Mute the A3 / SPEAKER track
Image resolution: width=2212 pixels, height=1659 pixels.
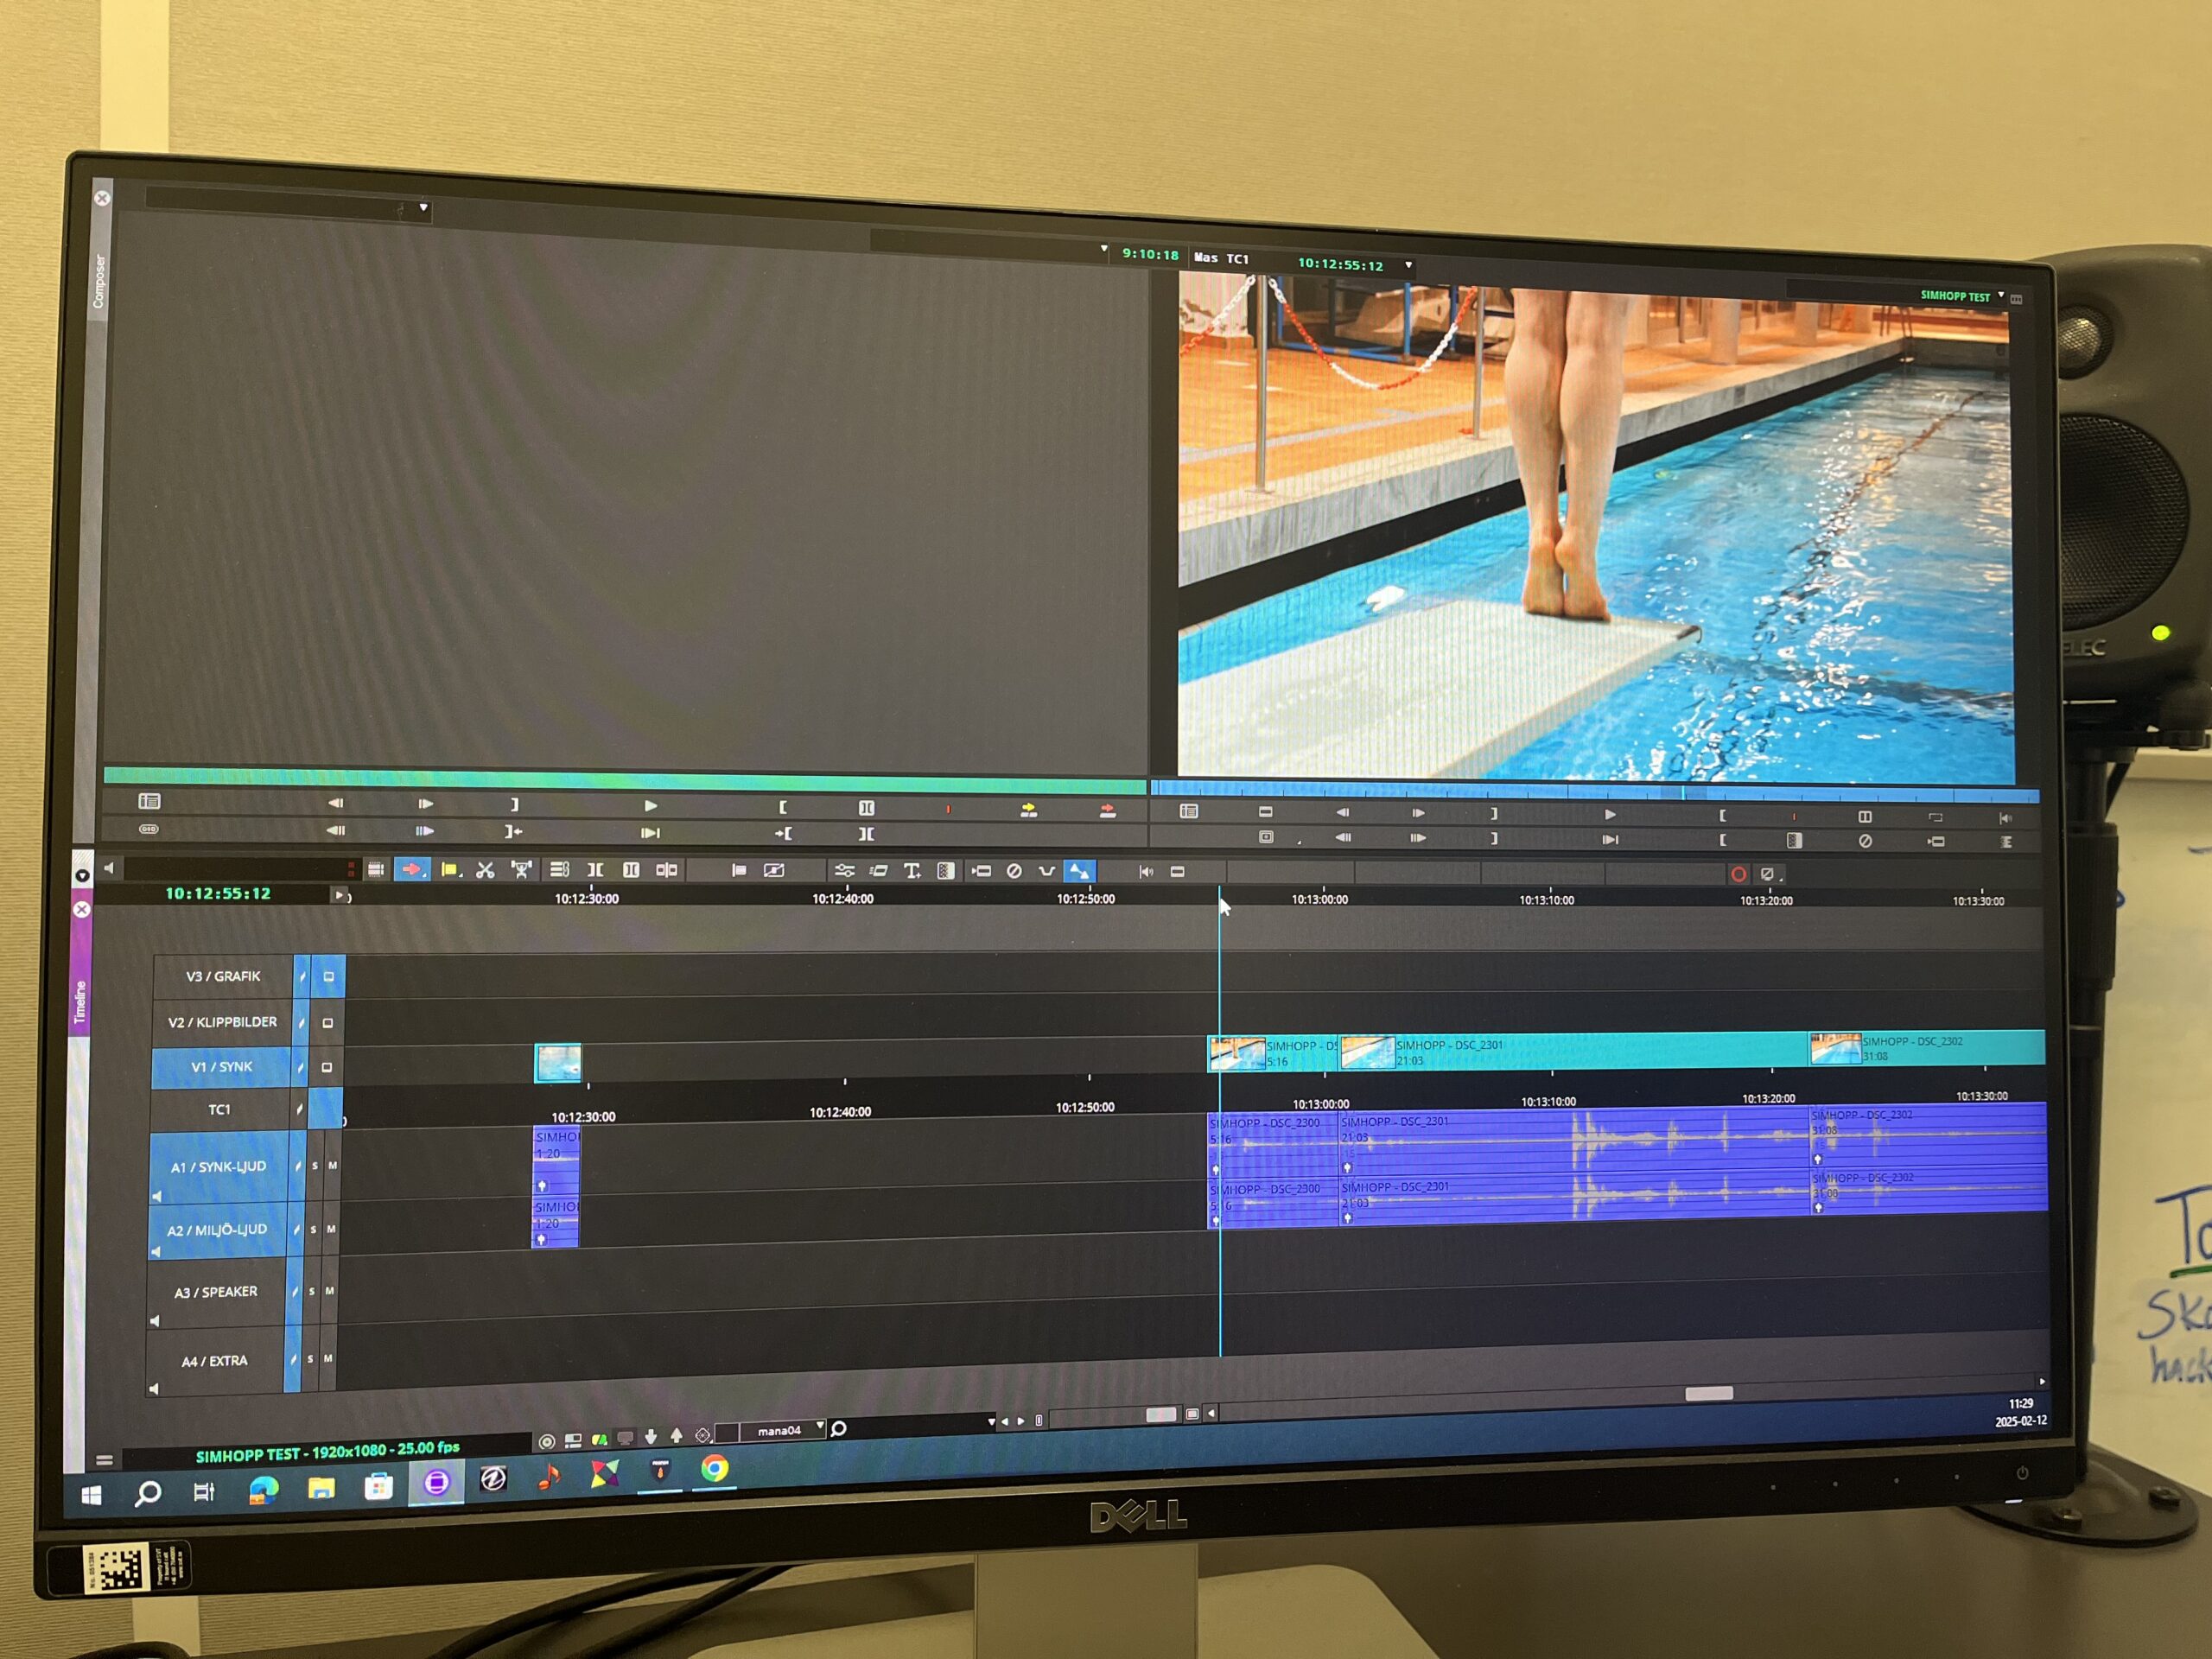click(x=329, y=1291)
